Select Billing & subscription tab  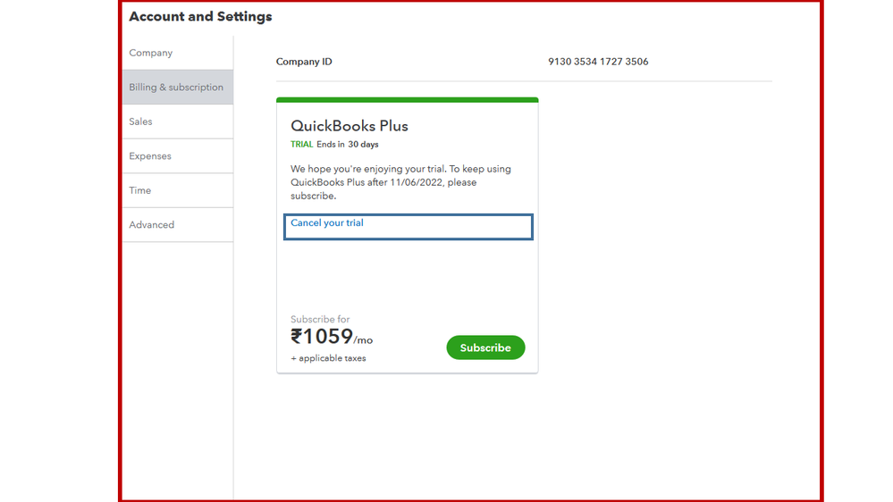click(176, 88)
